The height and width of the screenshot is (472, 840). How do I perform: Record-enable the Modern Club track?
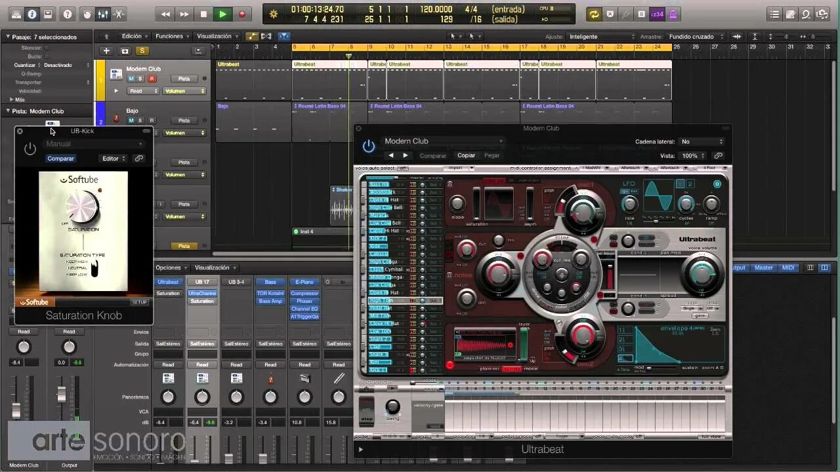point(151,79)
